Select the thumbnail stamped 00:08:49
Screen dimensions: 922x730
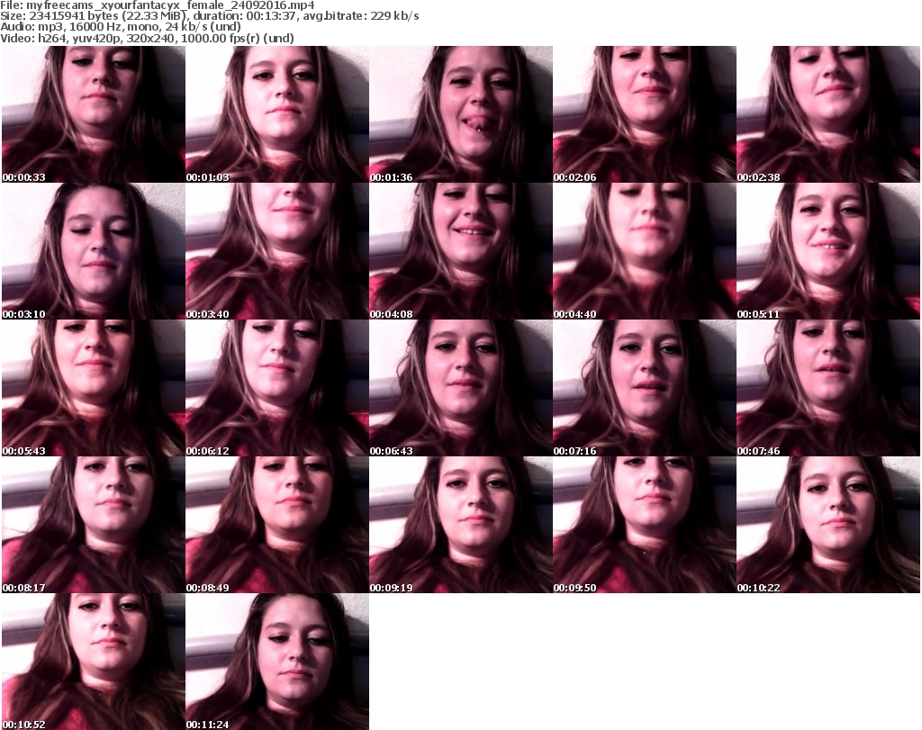coord(277,525)
